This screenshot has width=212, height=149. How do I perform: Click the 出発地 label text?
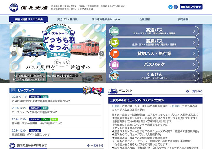click(x=116, y=106)
